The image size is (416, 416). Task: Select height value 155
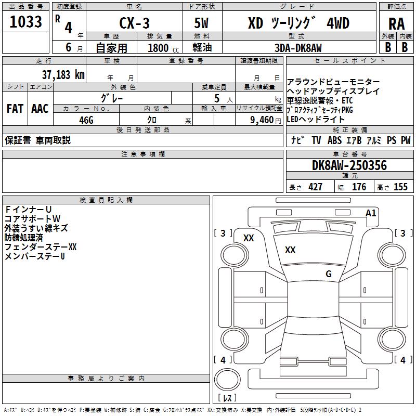coord(400,187)
